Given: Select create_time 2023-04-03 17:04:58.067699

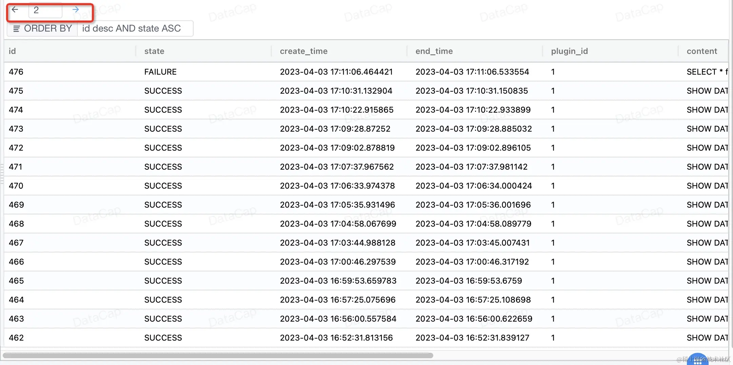Looking at the screenshot, I should (338, 224).
